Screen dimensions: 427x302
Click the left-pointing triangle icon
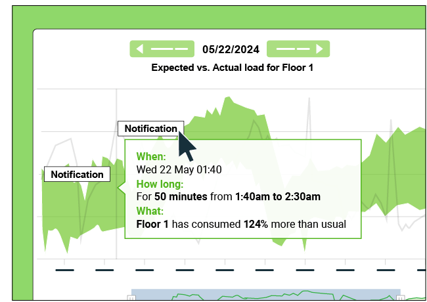[140, 49]
